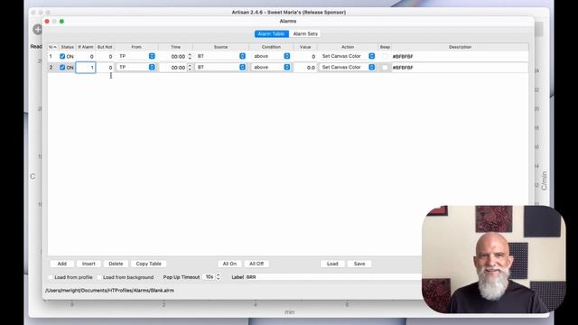This screenshot has width=578, height=325.
Task: Delete the selected alarm
Action: click(116, 264)
